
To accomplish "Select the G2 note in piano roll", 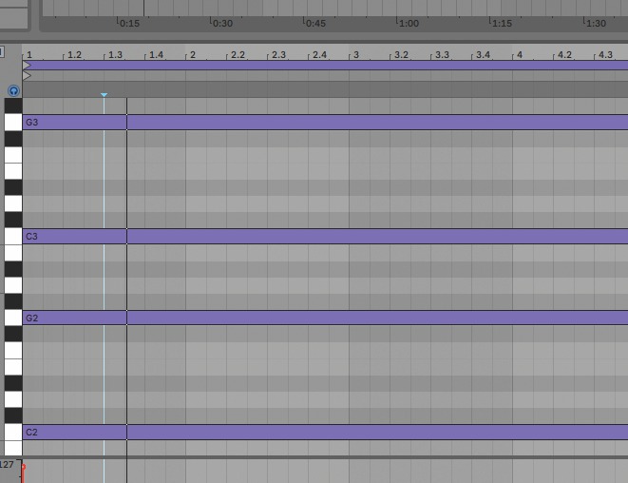I will [325, 318].
